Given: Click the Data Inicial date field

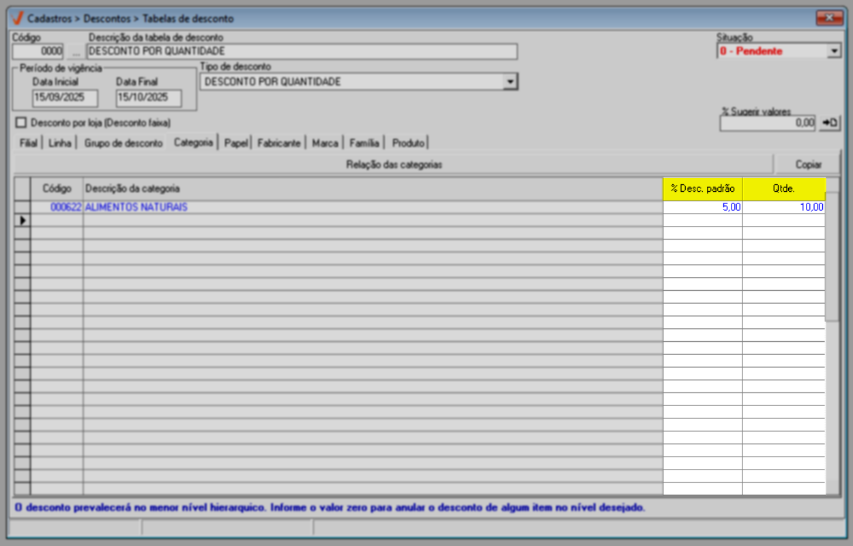Looking at the screenshot, I should coord(66,98).
